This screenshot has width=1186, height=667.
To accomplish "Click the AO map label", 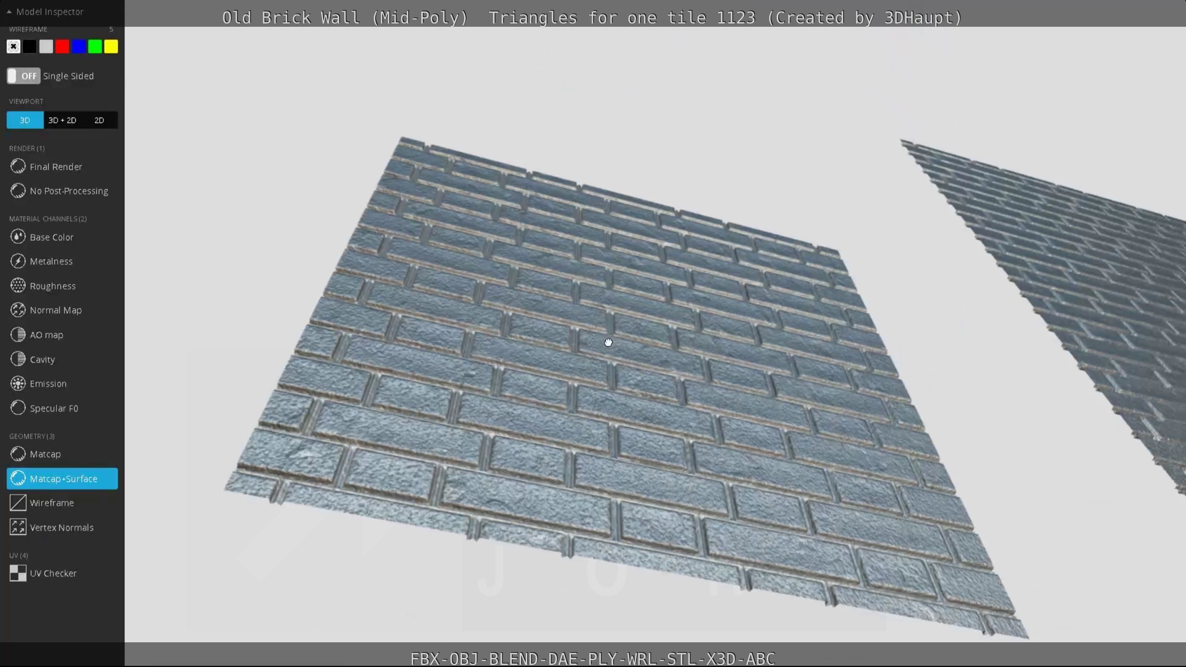I will coord(47,335).
